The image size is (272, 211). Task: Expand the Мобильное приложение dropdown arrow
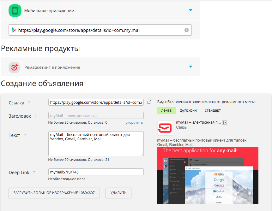click(190, 10)
